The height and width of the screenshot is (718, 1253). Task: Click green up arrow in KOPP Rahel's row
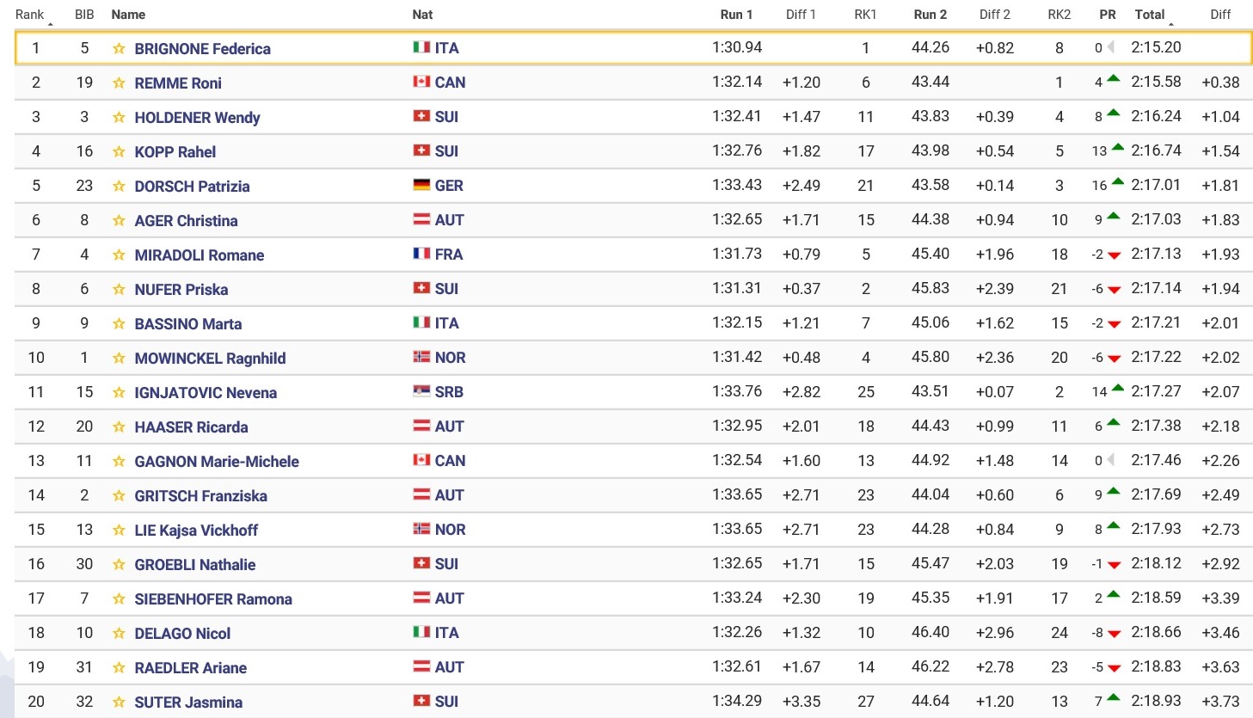coord(1118,149)
